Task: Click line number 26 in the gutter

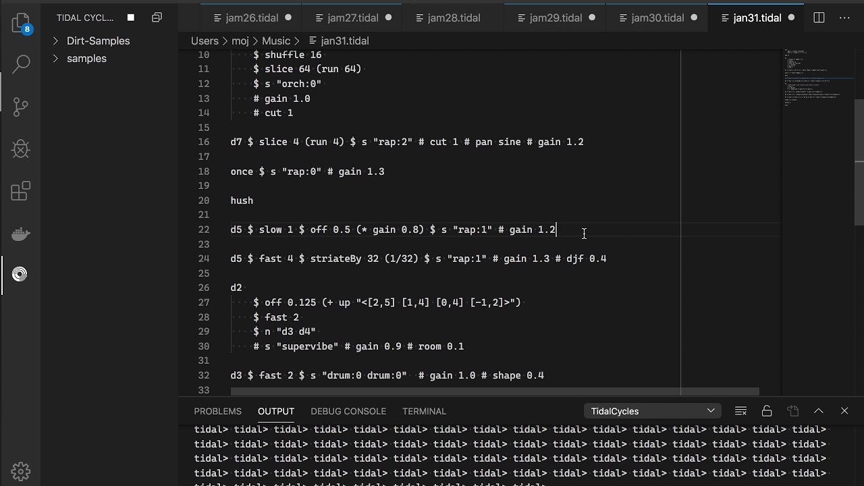Action: point(203,288)
